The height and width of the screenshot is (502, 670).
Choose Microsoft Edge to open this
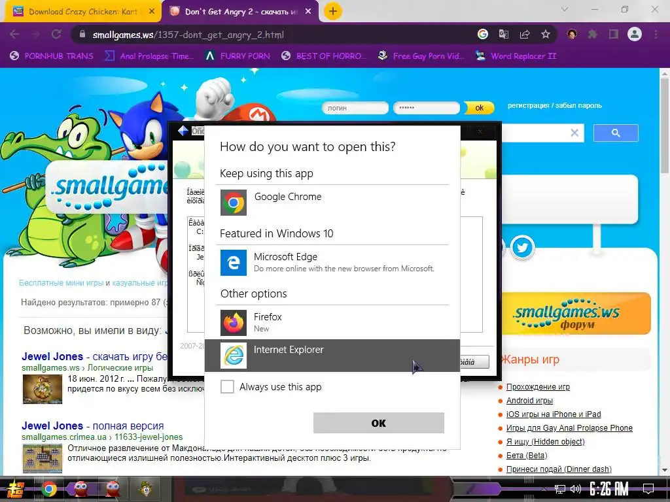tap(332, 263)
